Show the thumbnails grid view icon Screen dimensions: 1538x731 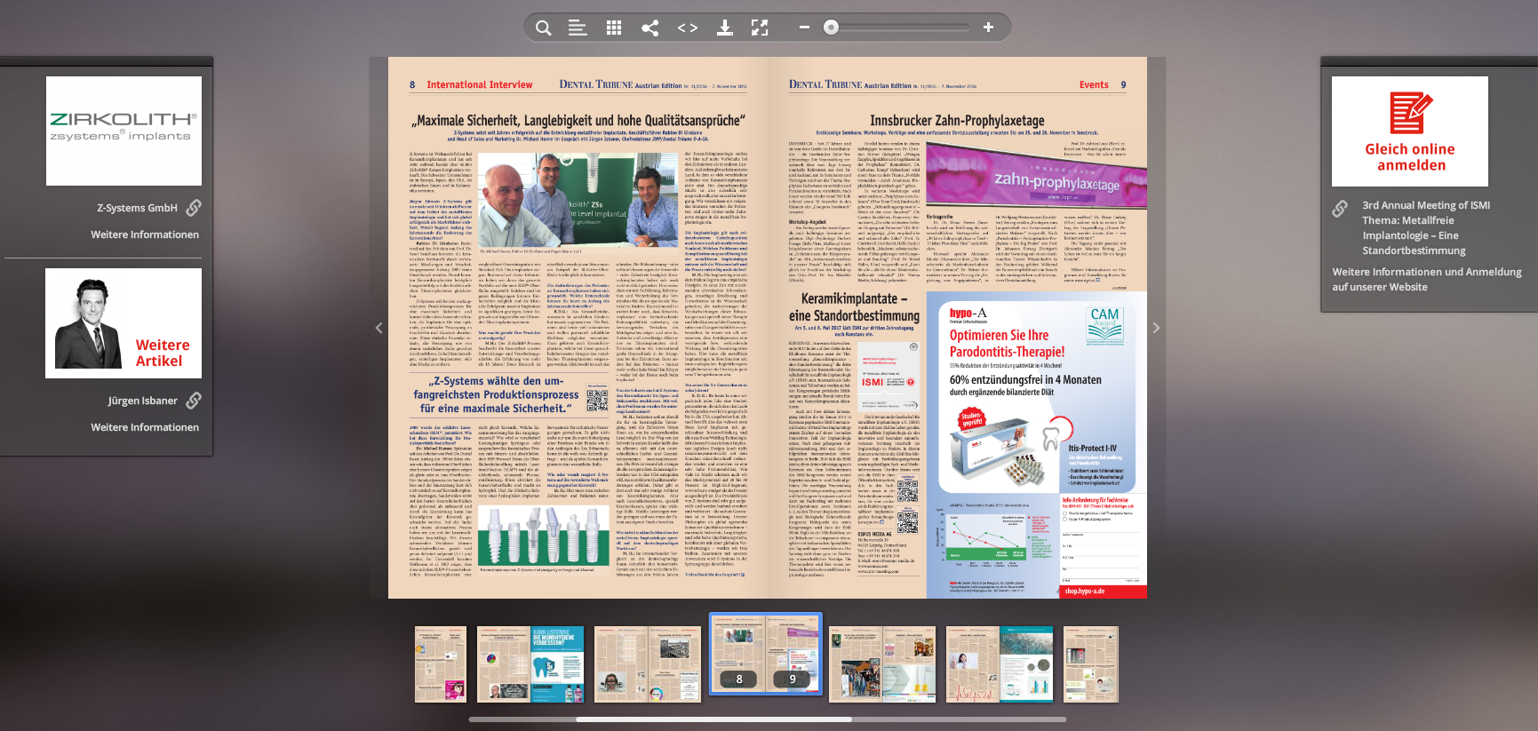pos(614,28)
